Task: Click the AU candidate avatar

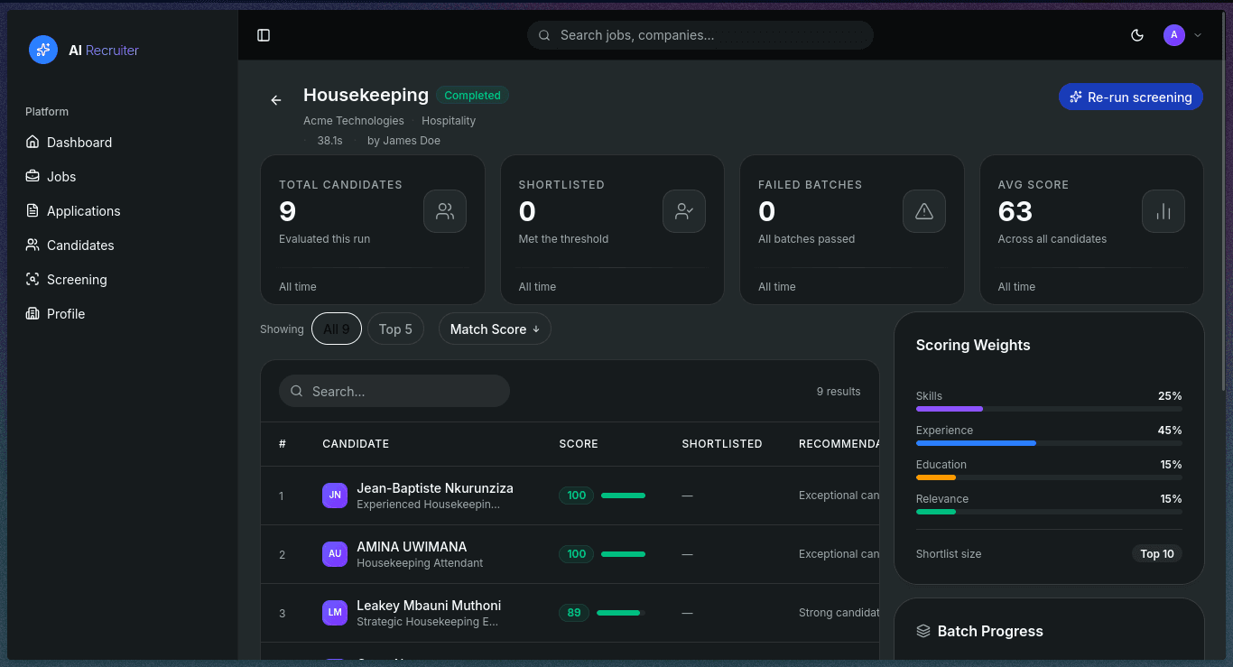Action: (335, 554)
